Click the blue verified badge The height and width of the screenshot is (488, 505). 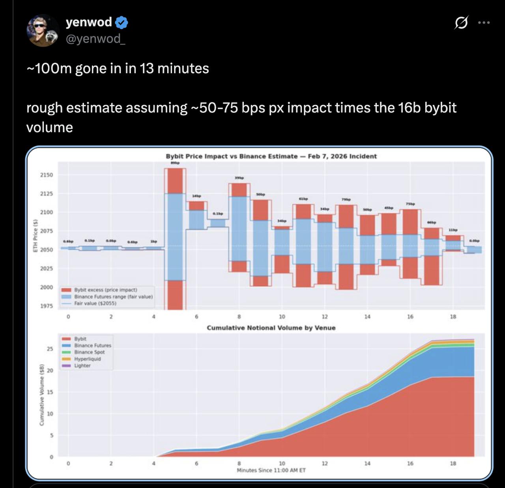[x=122, y=22]
